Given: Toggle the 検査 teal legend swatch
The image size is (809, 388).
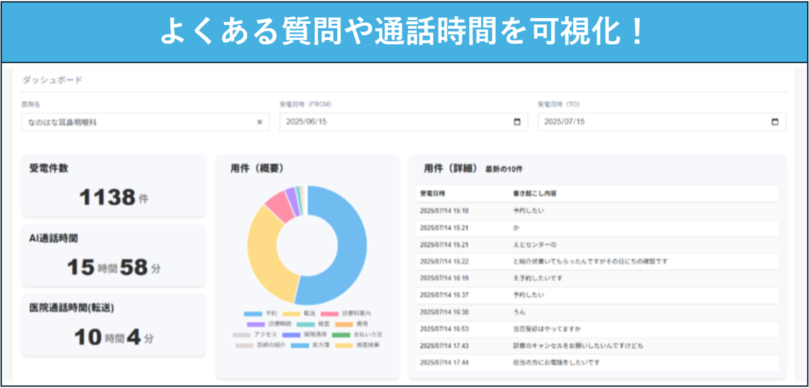Looking at the screenshot, I should coord(305,324).
